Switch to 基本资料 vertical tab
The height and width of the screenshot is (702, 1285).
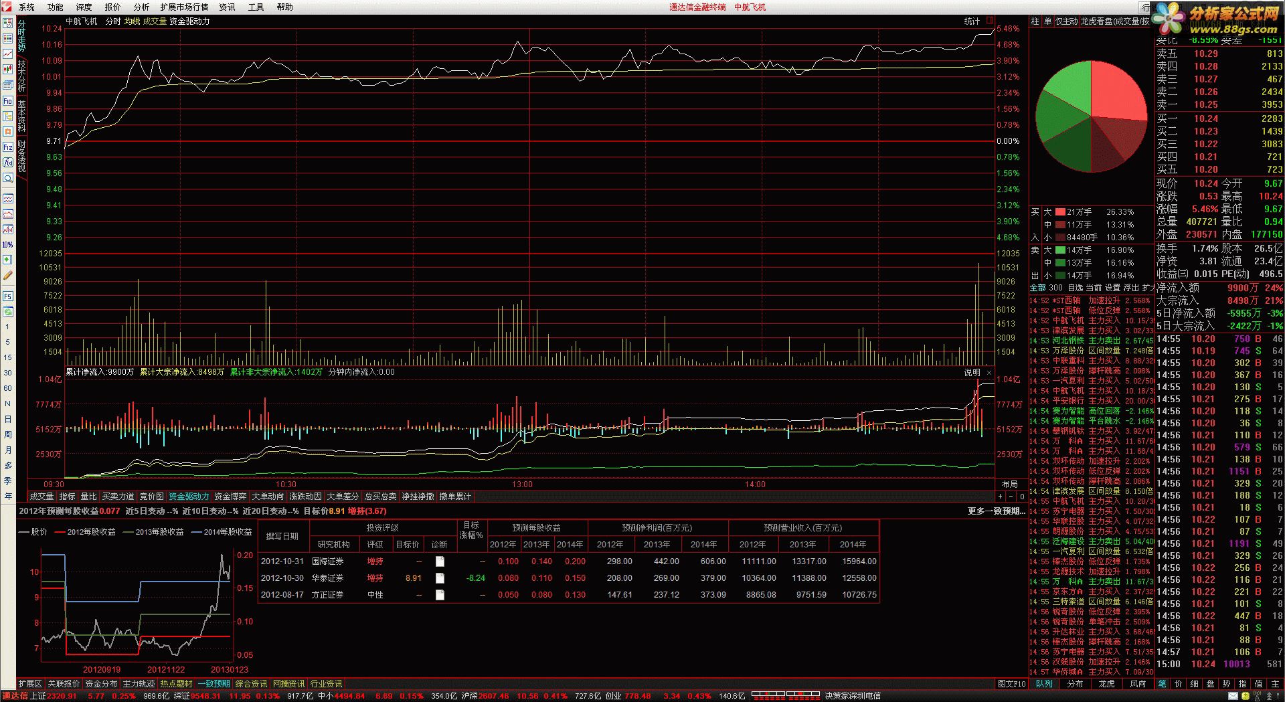21,116
